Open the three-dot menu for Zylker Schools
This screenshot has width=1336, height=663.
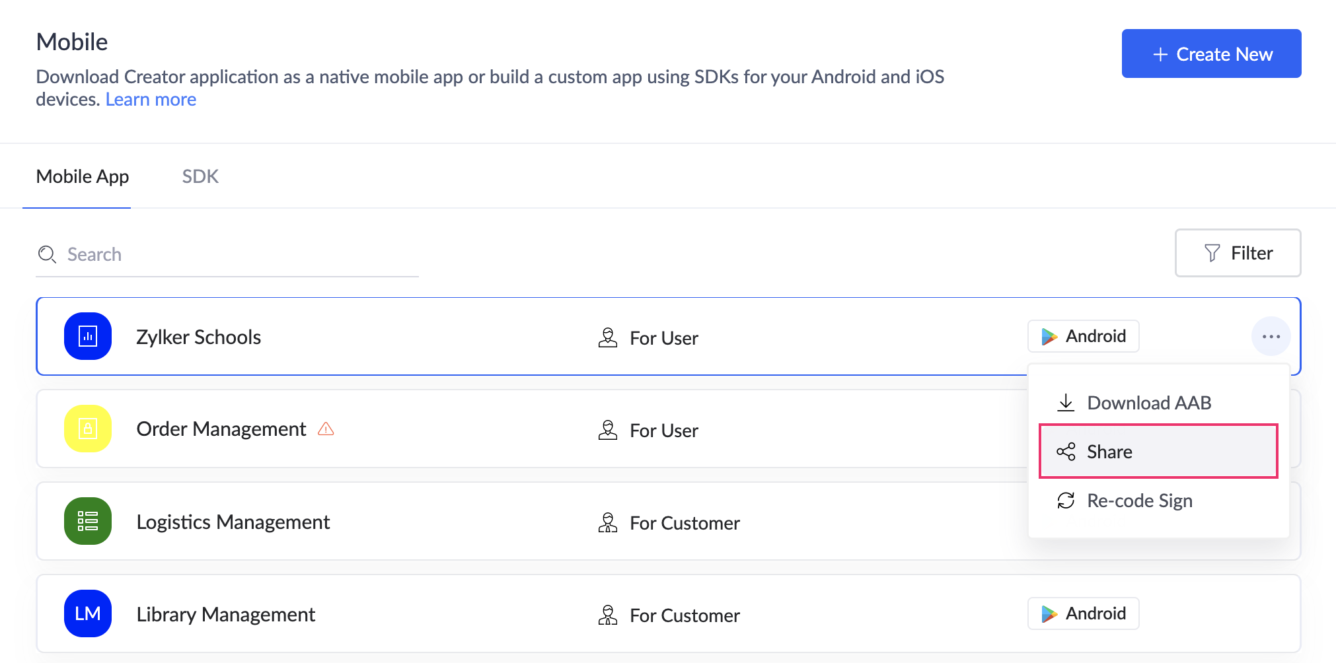coord(1271,336)
